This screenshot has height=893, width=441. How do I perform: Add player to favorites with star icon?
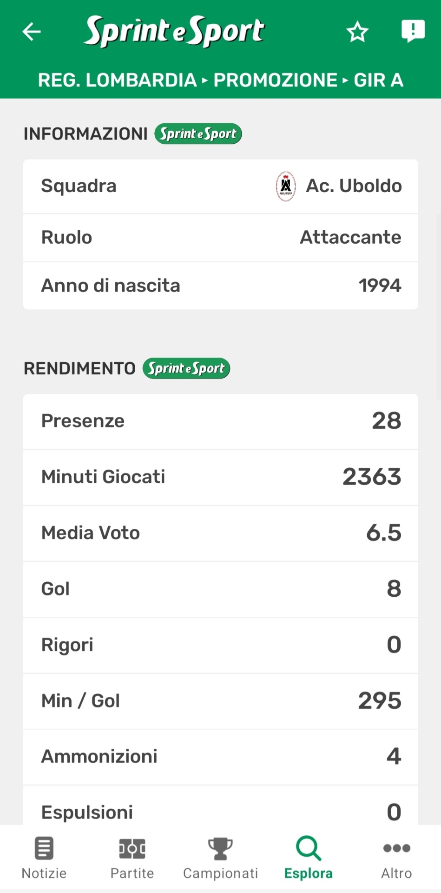coord(357,32)
